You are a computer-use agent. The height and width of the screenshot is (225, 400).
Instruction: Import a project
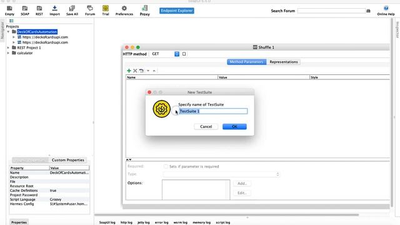point(54,11)
